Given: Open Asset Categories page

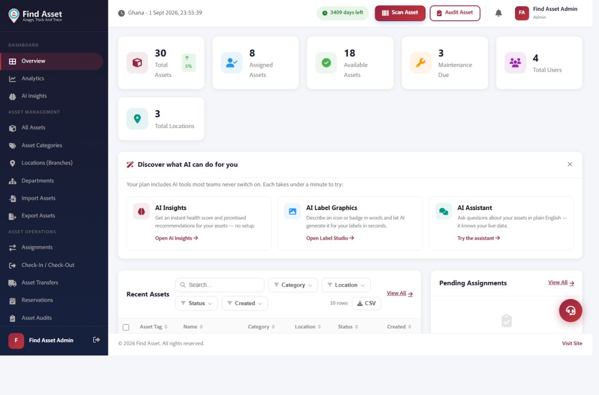Looking at the screenshot, I should (x=52, y=146).
